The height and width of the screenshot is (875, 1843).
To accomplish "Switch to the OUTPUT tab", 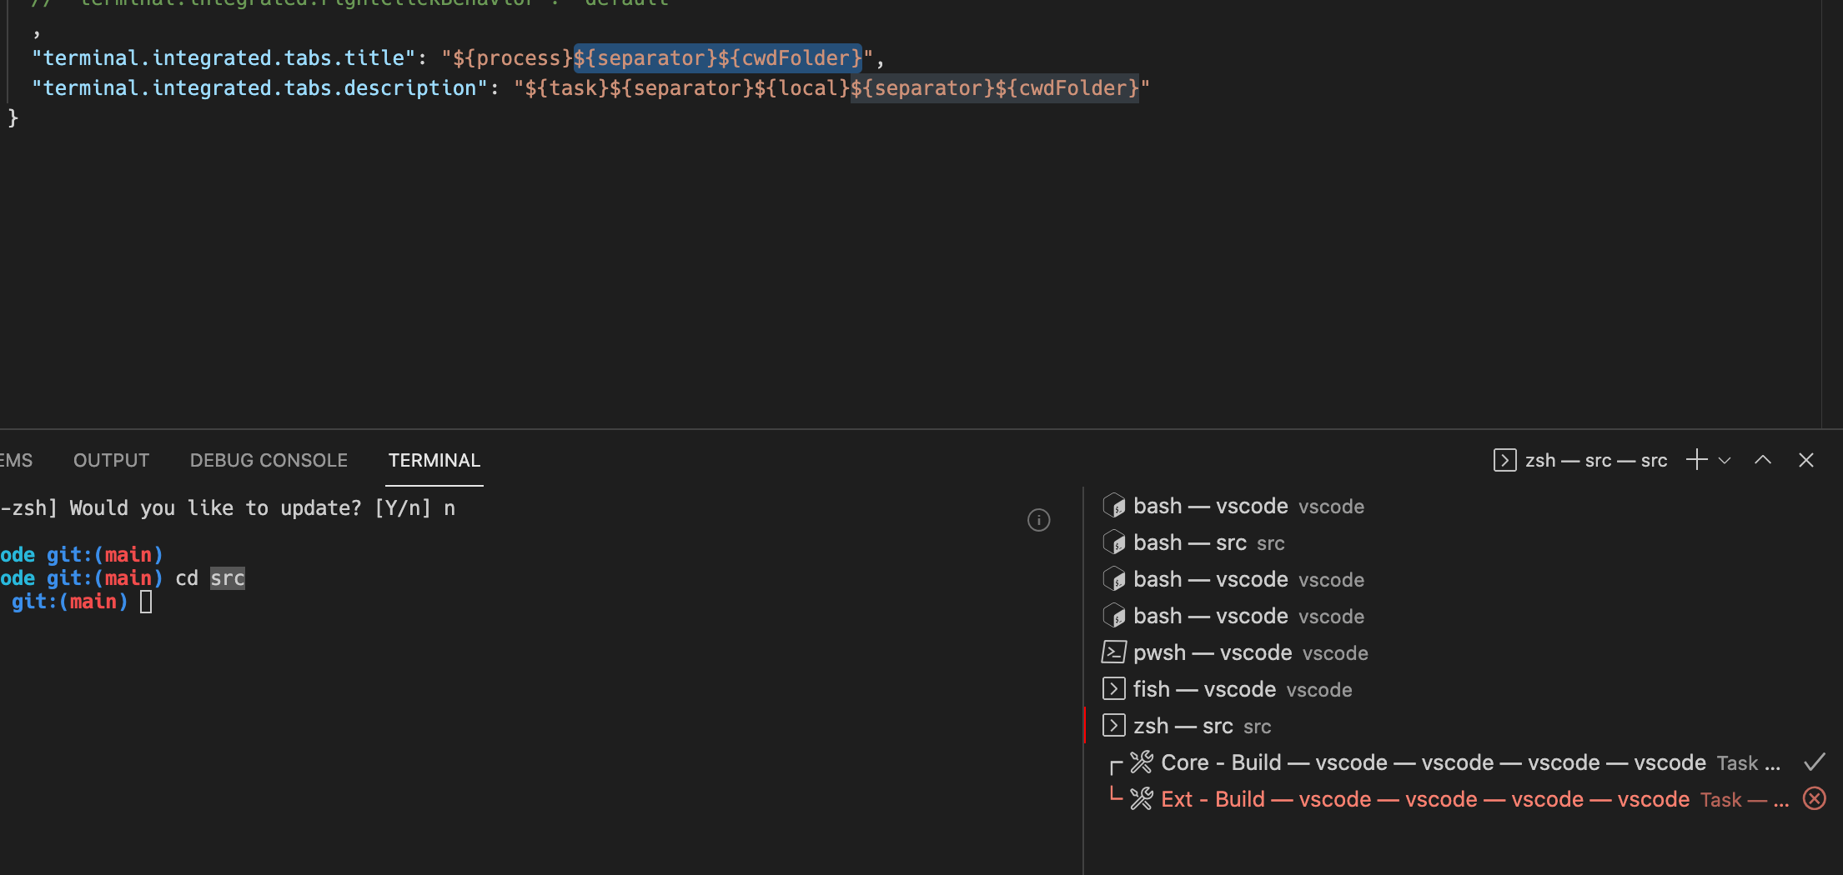I will click(111, 459).
